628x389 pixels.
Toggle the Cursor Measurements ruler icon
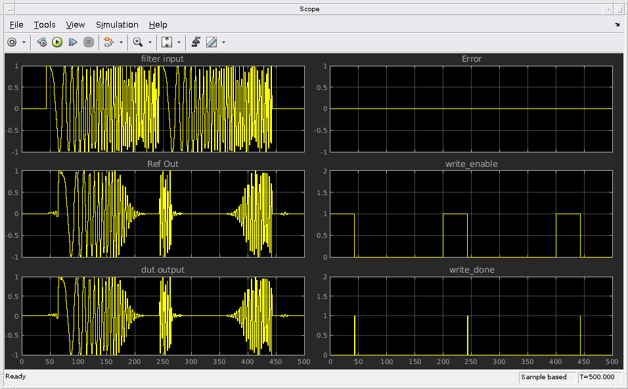[x=212, y=42]
